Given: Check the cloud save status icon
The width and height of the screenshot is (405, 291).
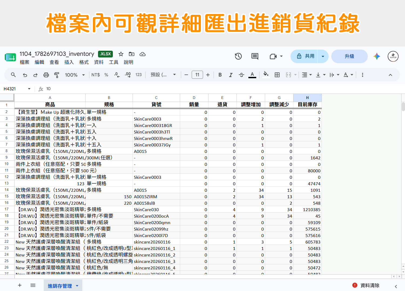Looking at the screenshot, I should point(143,54).
